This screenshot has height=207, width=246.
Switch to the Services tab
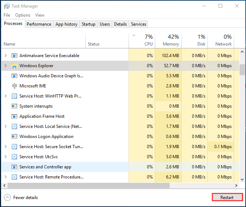(x=139, y=24)
